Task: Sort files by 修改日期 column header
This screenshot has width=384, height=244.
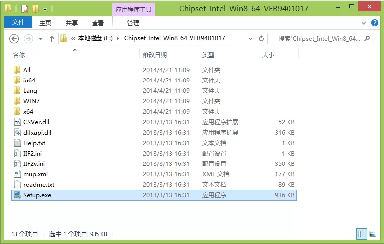Action: pyautogui.click(x=155, y=55)
